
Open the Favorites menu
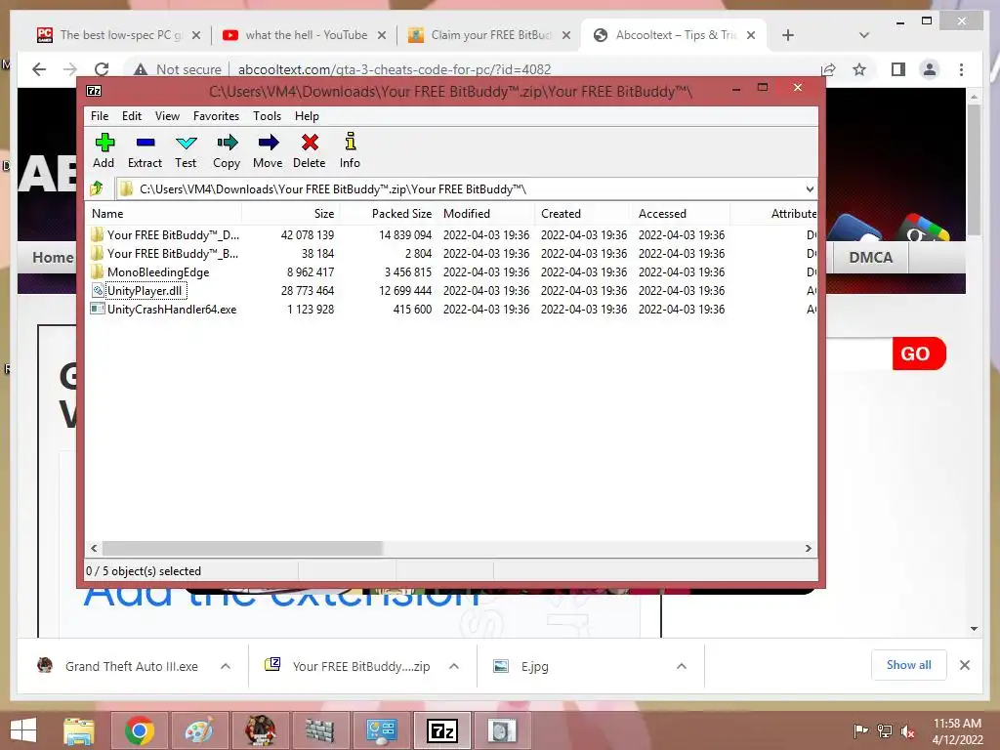pyautogui.click(x=216, y=116)
